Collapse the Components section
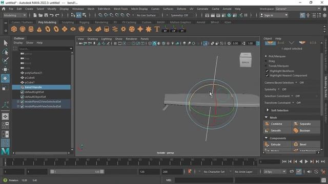This screenshot has height=184, width=328. [x=266, y=138]
